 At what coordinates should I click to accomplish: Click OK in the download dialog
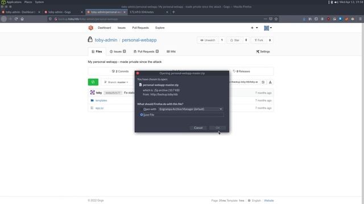[217, 127]
